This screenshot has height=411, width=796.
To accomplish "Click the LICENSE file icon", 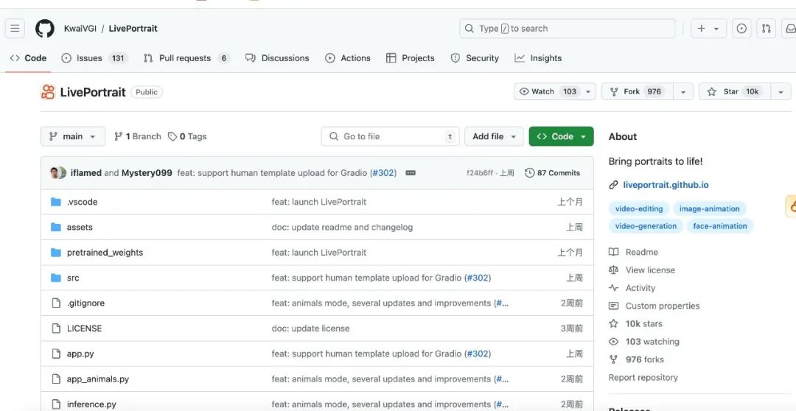I will [x=56, y=329].
